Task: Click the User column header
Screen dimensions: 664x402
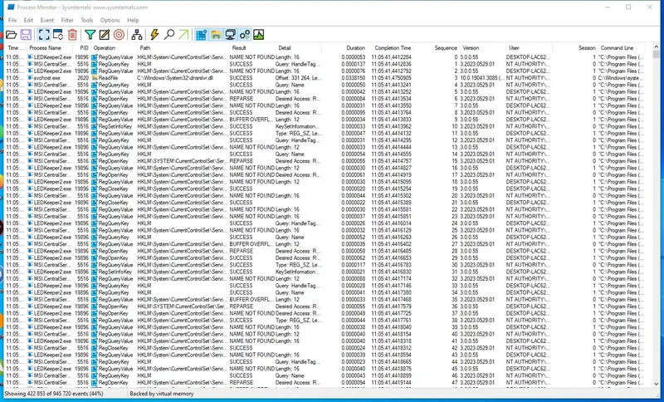Action: pyautogui.click(x=529, y=48)
